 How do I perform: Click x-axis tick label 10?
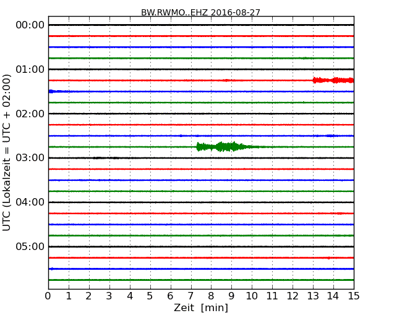pyautogui.click(x=252, y=296)
